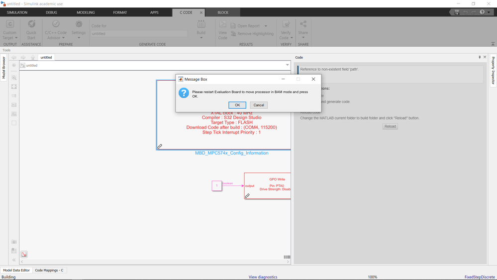Click the Redo icon in the quick access toolbar
497x280 pixels.
pos(474,12)
